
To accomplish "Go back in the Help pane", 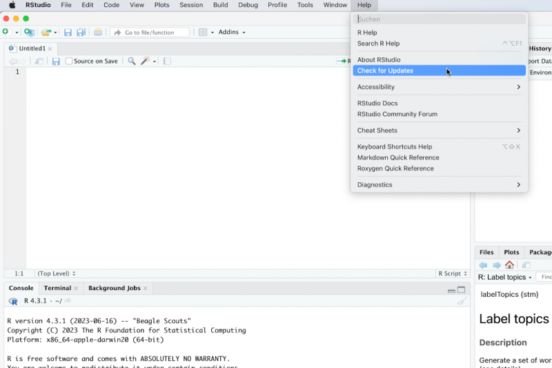I will [x=483, y=265].
